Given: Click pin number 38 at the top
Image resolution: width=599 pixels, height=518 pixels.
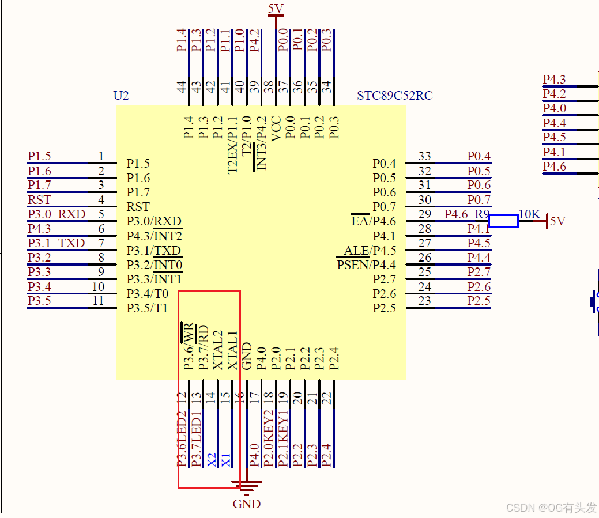Looking at the screenshot, I should 269,86.
